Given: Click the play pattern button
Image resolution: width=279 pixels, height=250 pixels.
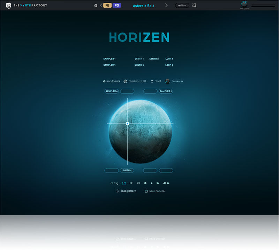Looking at the screenshot, I should tap(152, 183).
